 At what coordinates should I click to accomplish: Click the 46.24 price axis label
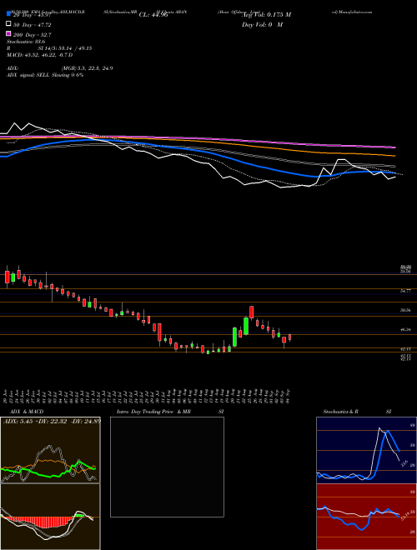pos(405,329)
